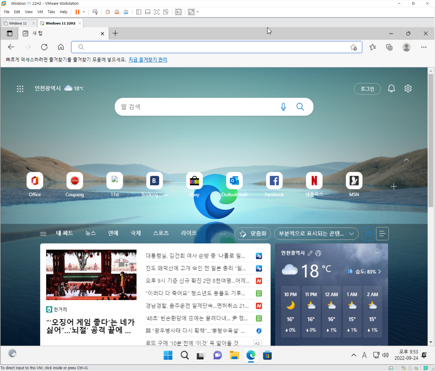Viewport: 435px width, 371px height.
Task: Open the VMware Tabs menu
Action: point(51,12)
